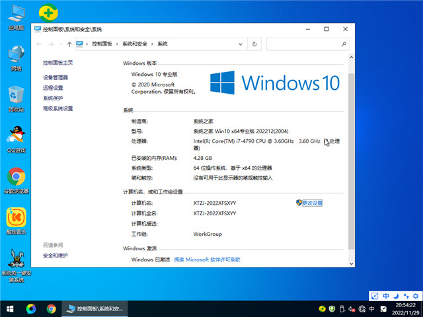Refresh the control panel address bar
Screen dimensions: 423x317
coord(254,44)
